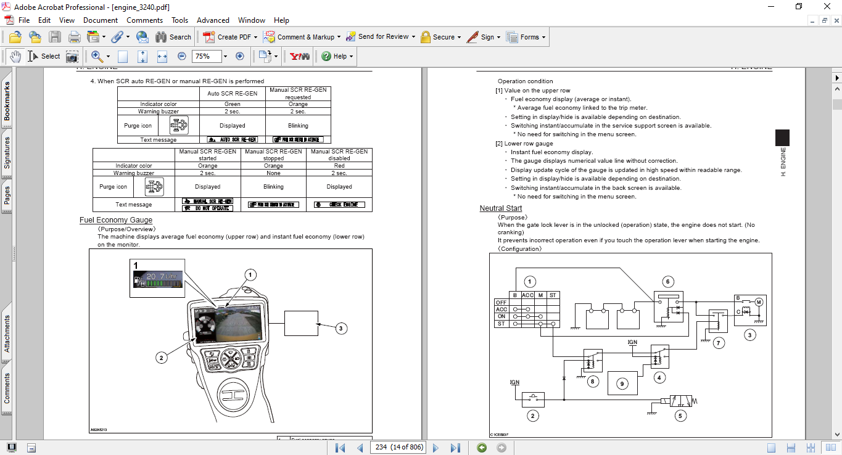This screenshot has height=455, width=842.
Task: Switch to single page layout
Action: click(x=771, y=448)
